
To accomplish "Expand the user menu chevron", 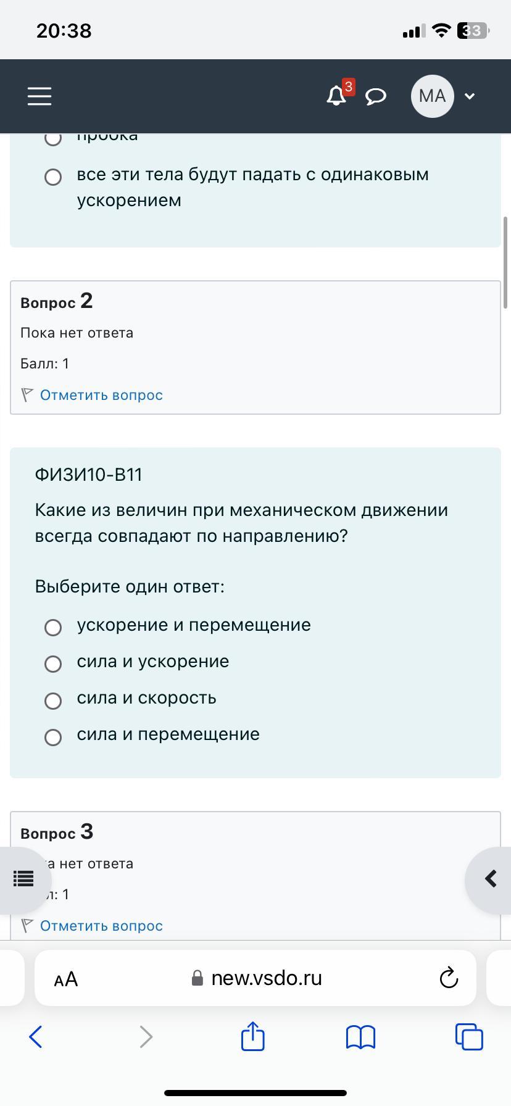I will 470,96.
